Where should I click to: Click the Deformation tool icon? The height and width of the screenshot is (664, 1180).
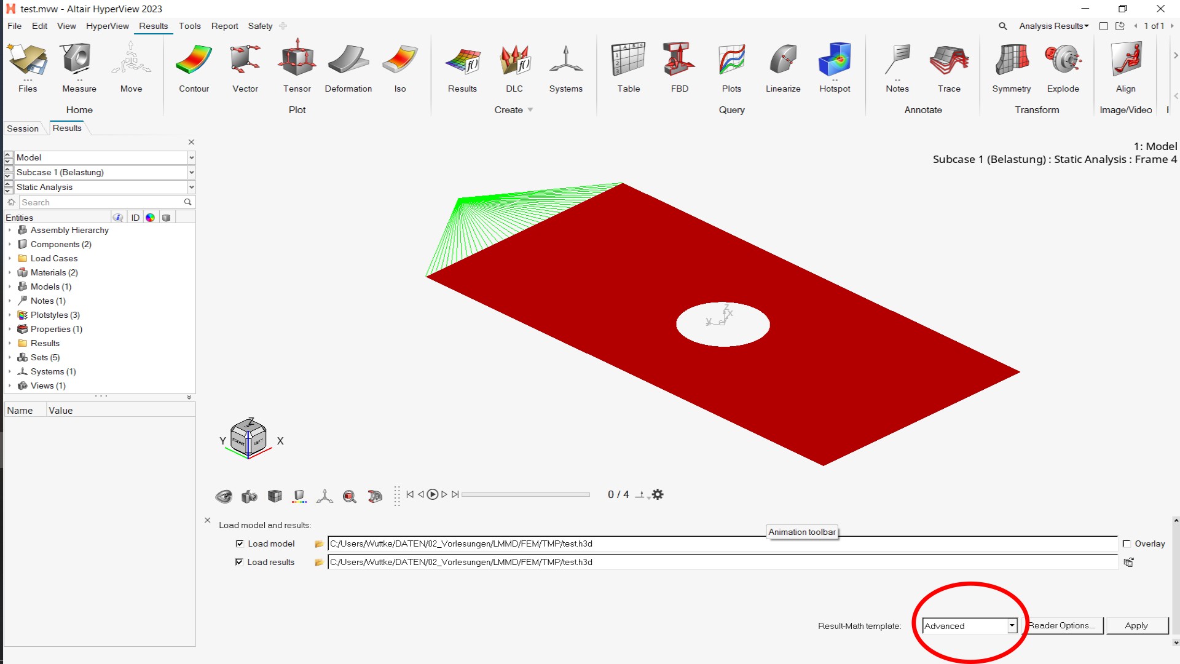(x=348, y=60)
